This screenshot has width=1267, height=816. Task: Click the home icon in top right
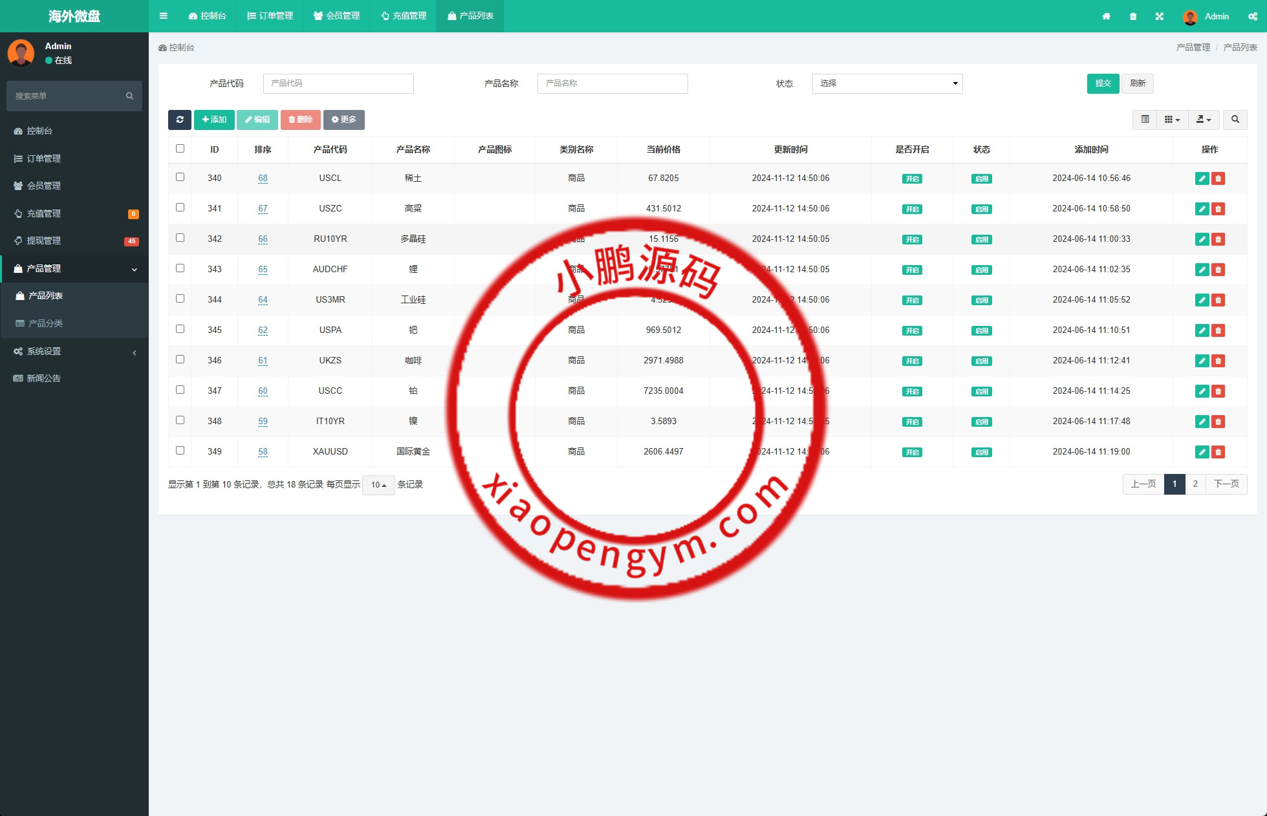tap(1106, 16)
